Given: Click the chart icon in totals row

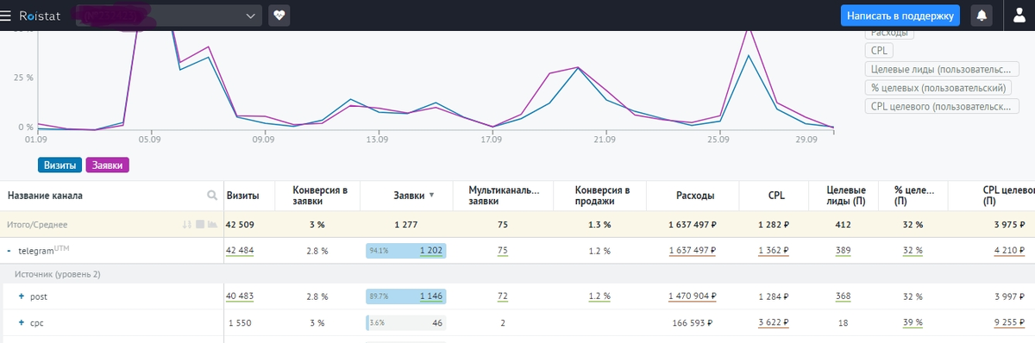Looking at the screenshot, I should (x=212, y=224).
